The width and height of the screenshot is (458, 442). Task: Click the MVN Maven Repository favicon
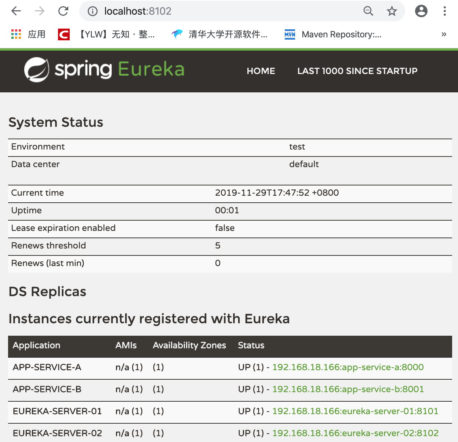tap(290, 34)
